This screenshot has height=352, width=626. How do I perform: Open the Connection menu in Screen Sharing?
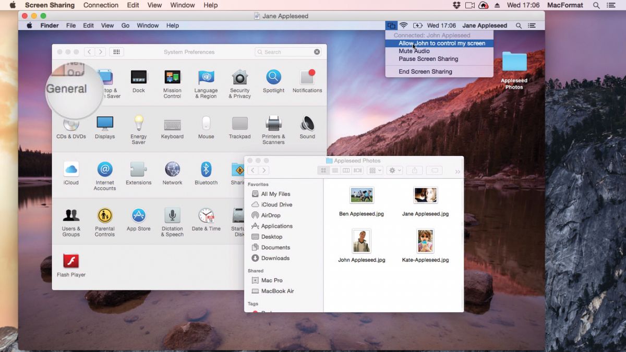point(101,5)
